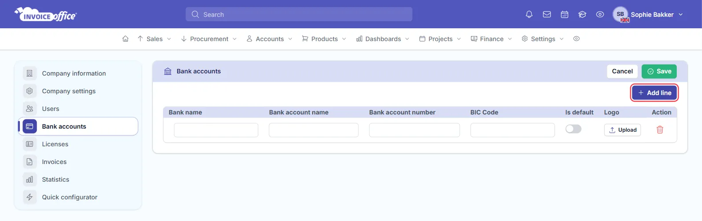
Task: Click the Licenses ID card icon
Action: tap(30, 144)
